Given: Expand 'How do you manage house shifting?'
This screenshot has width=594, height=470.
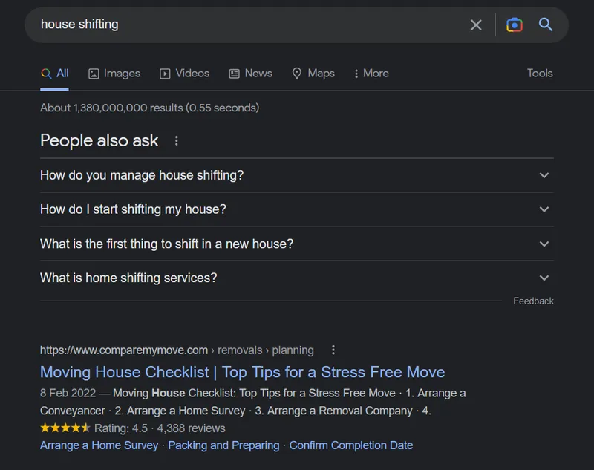Looking at the screenshot, I should [x=544, y=175].
